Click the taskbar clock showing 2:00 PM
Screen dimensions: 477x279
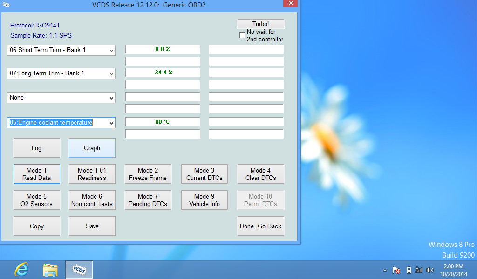[454, 270]
